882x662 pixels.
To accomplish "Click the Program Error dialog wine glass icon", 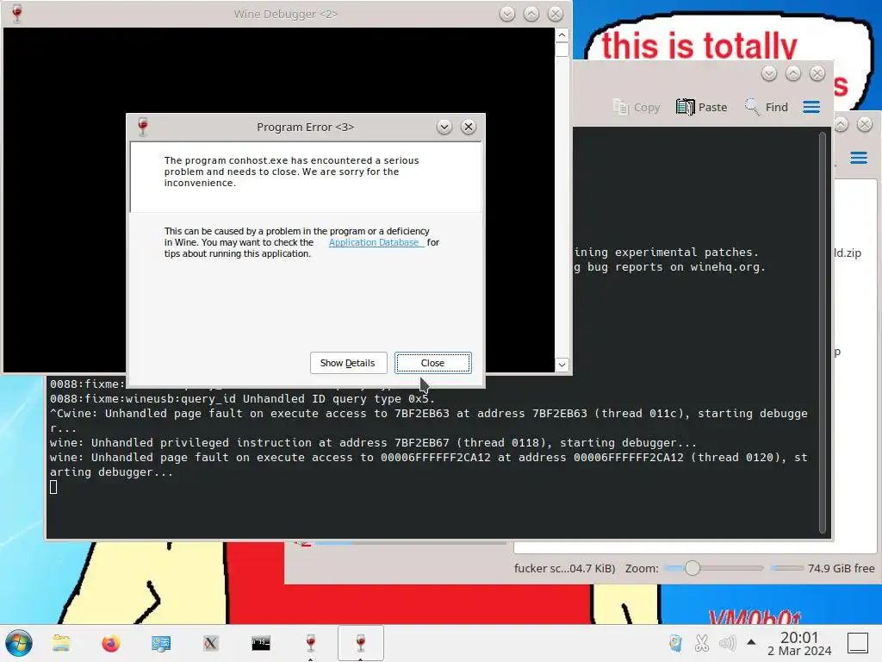I will [143, 128].
